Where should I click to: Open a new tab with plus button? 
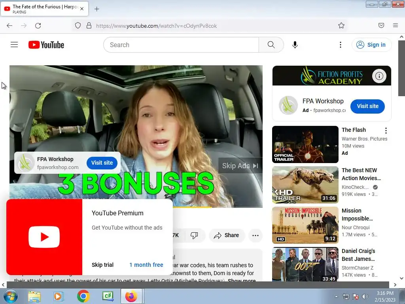[x=97, y=9]
